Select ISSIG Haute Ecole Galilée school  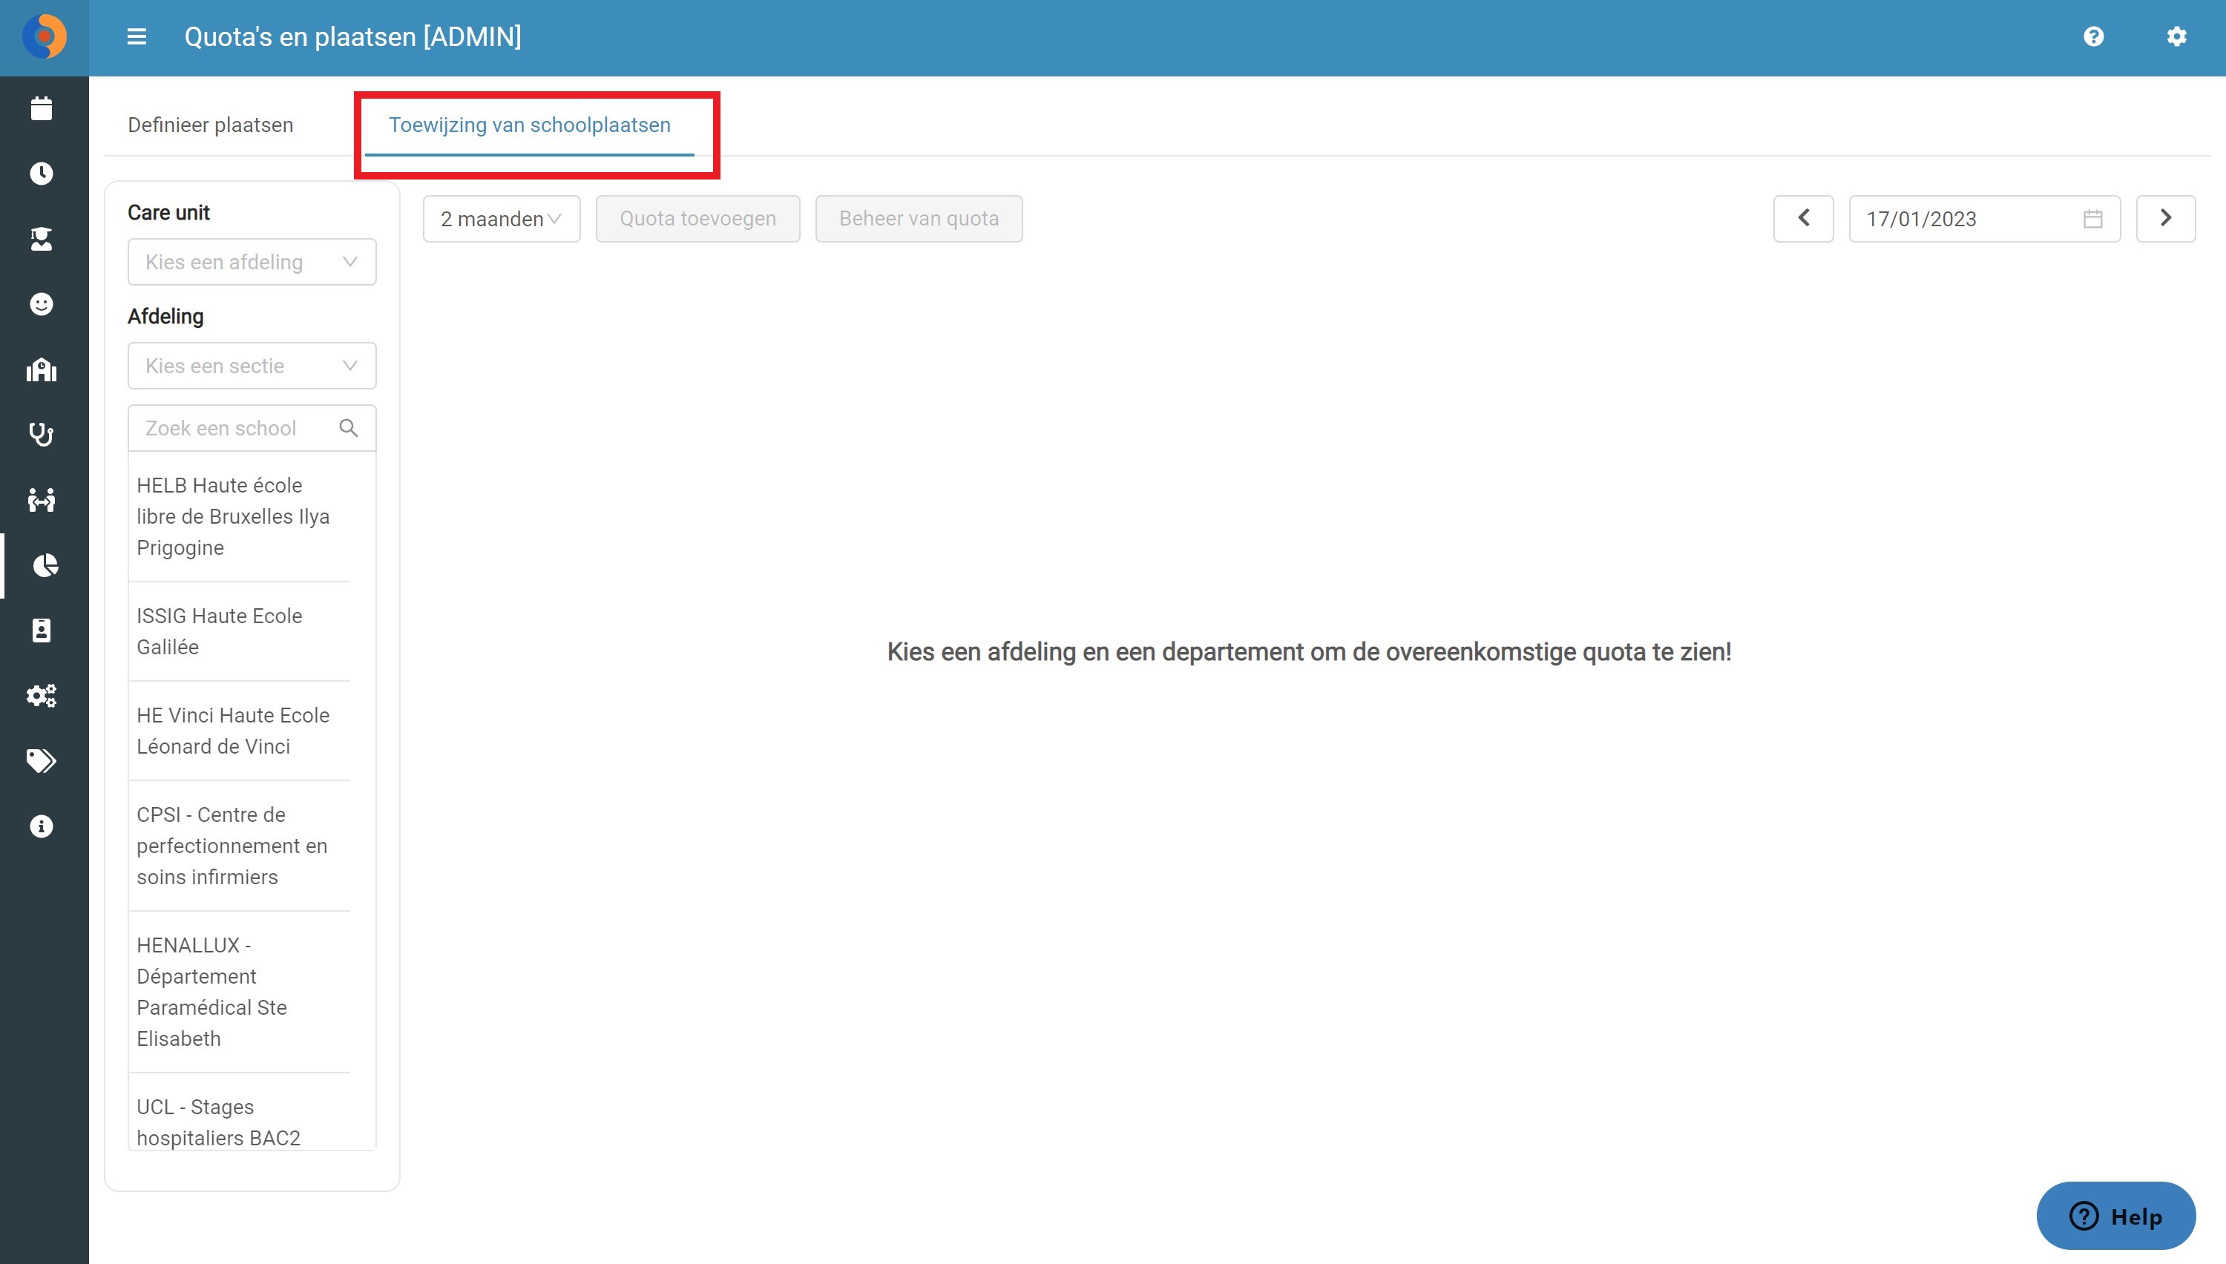[239, 631]
